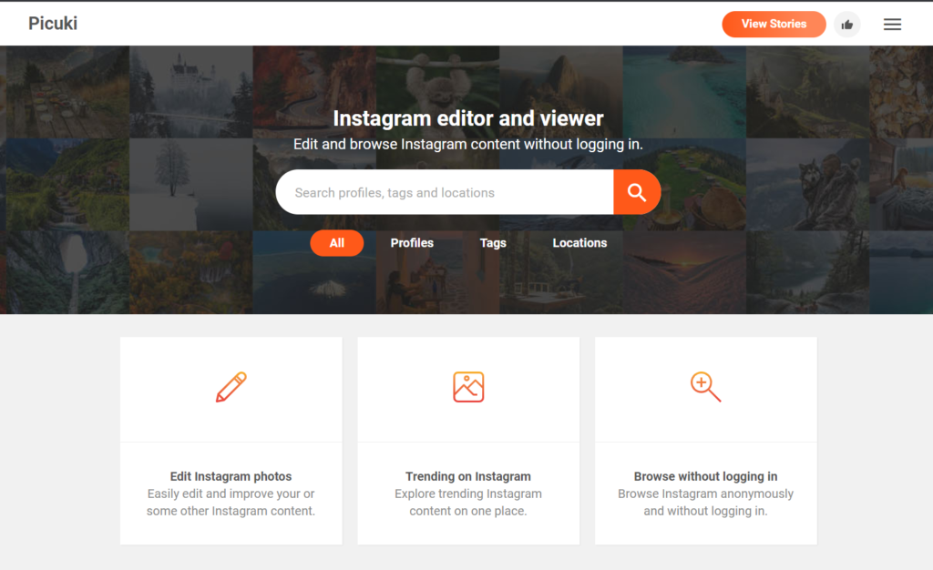Select Browse without logging in heading

(706, 476)
